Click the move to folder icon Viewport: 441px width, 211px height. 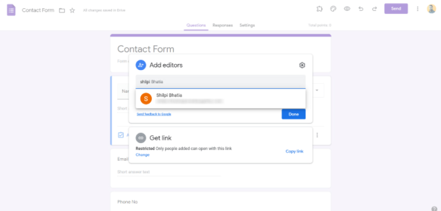(62, 11)
